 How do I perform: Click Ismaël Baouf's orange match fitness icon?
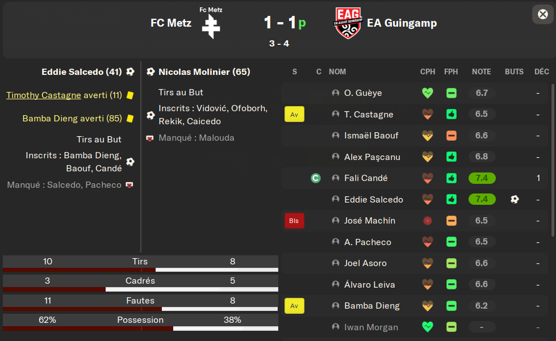pyautogui.click(x=452, y=136)
